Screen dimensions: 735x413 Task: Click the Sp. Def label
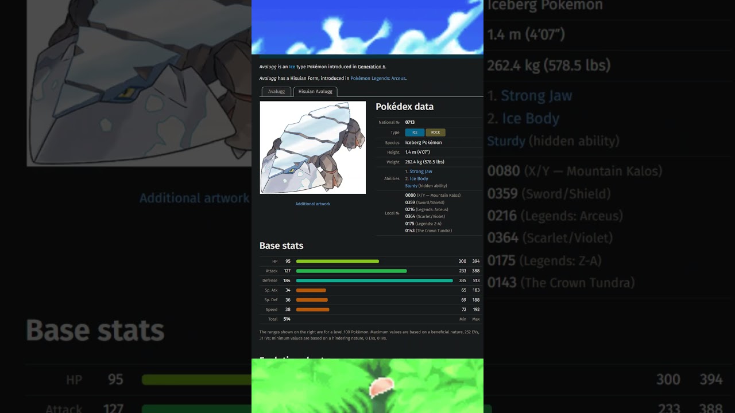click(x=271, y=300)
